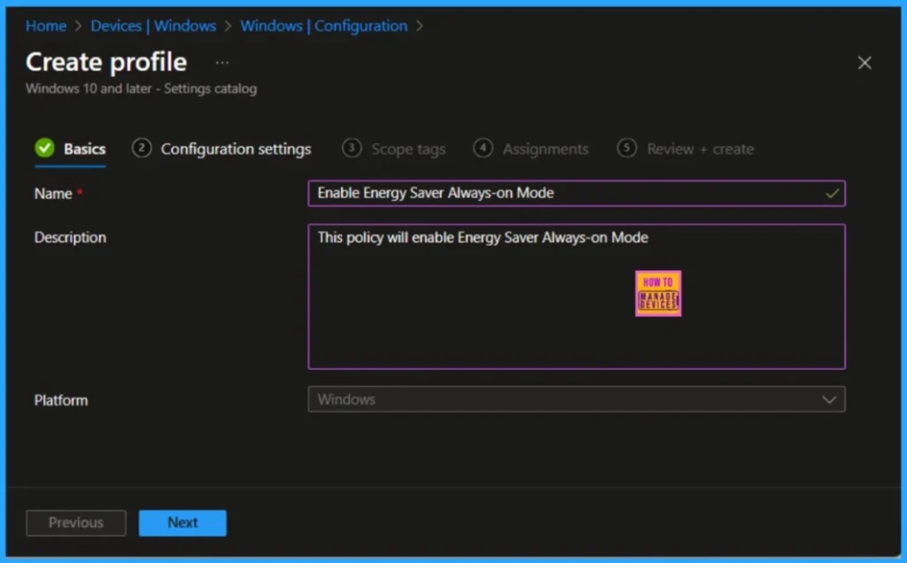The image size is (907, 563).
Task: Click the Next button
Action: [x=182, y=522]
